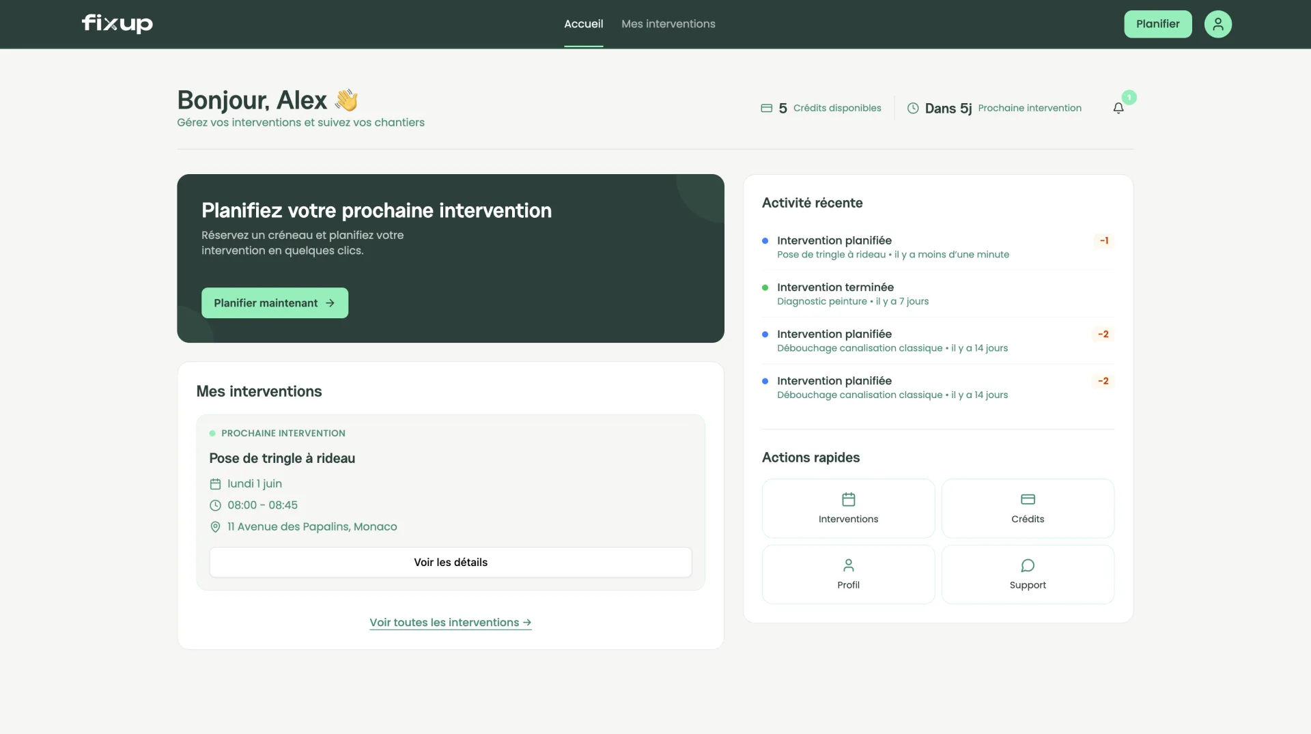Click '11 Avenue des Papalins, Monaco' address
This screenshot has height=734, width=1311.
coord(312,526)
